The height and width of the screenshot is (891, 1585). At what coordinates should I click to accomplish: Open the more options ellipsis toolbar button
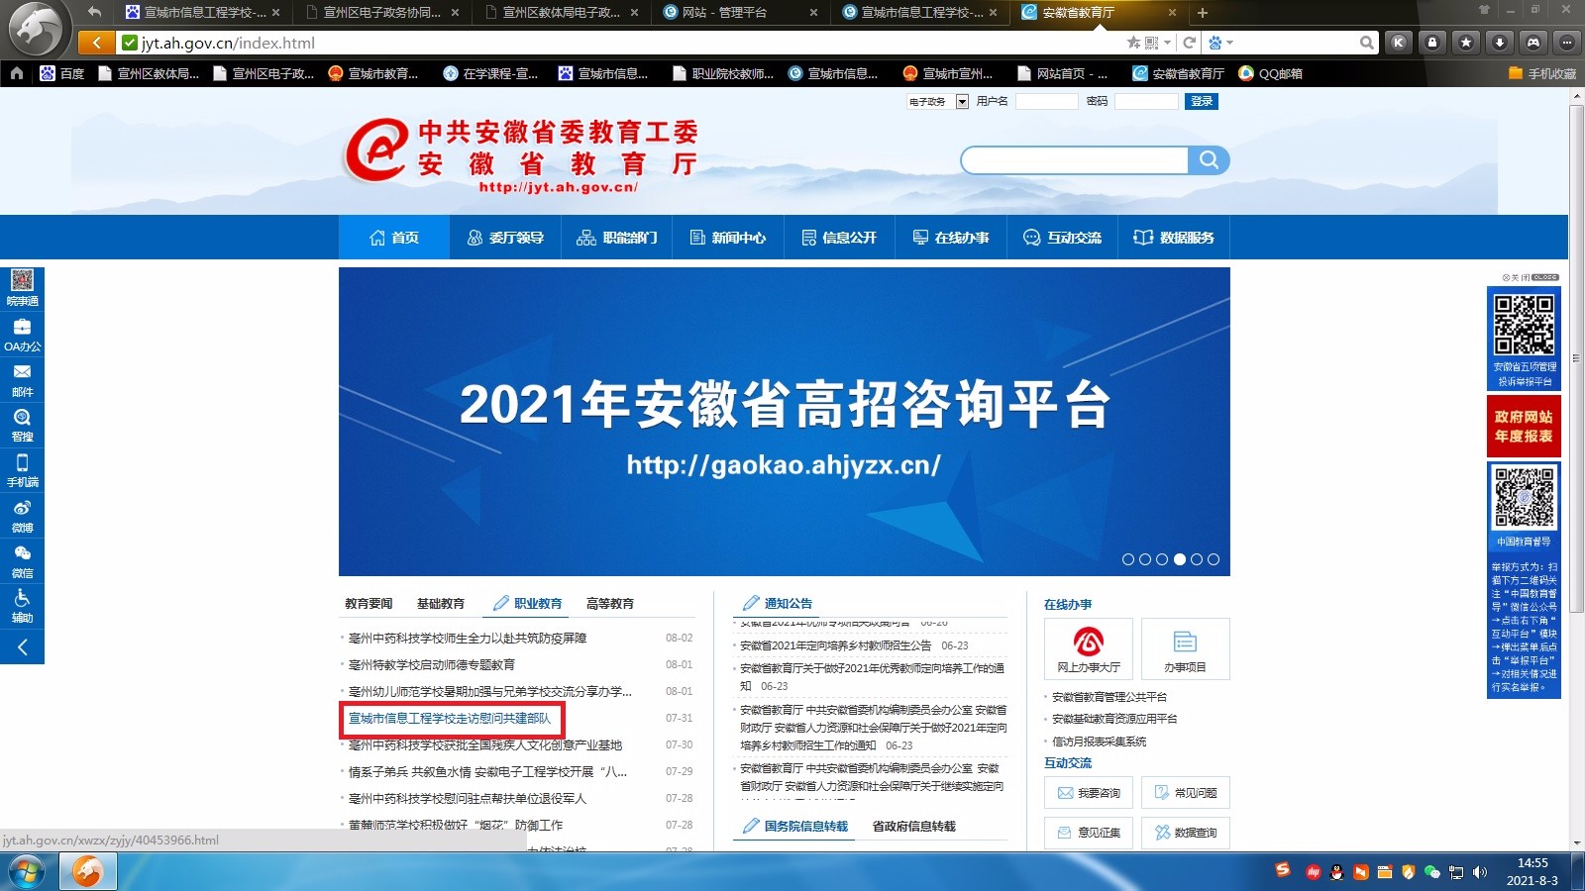(1566, 43)
